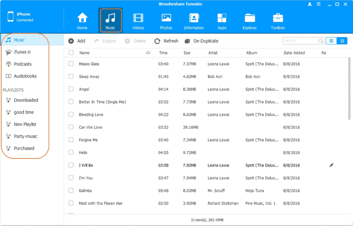The image size is (353, 226).
Task: Switch to the Videos section
Action: [x=138, y=21]
